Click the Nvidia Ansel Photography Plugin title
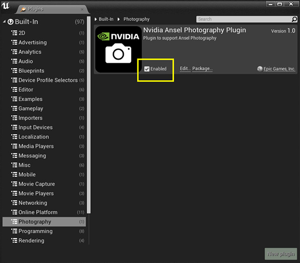This screenshot has height=263, width=300. tap(195, 30)
